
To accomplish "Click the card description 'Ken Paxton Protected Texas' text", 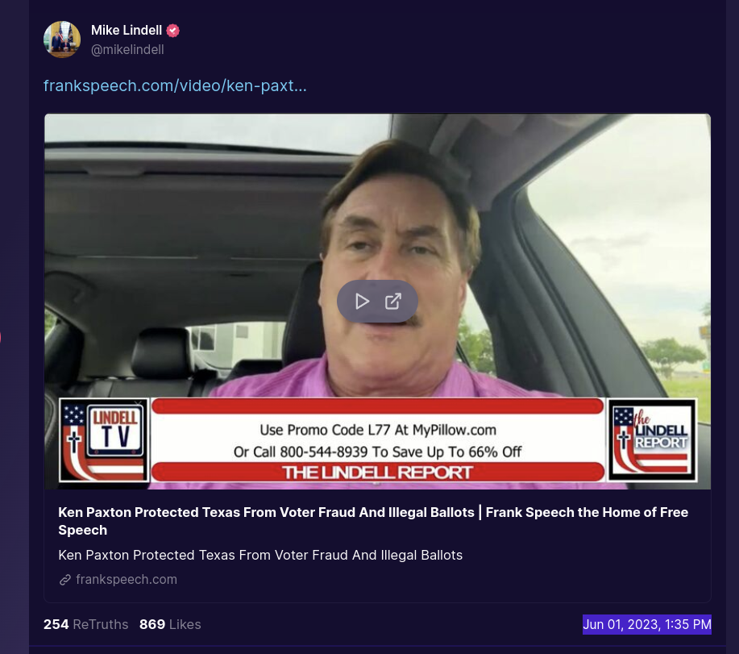I will pyautogui.click(x=260, y=555).
